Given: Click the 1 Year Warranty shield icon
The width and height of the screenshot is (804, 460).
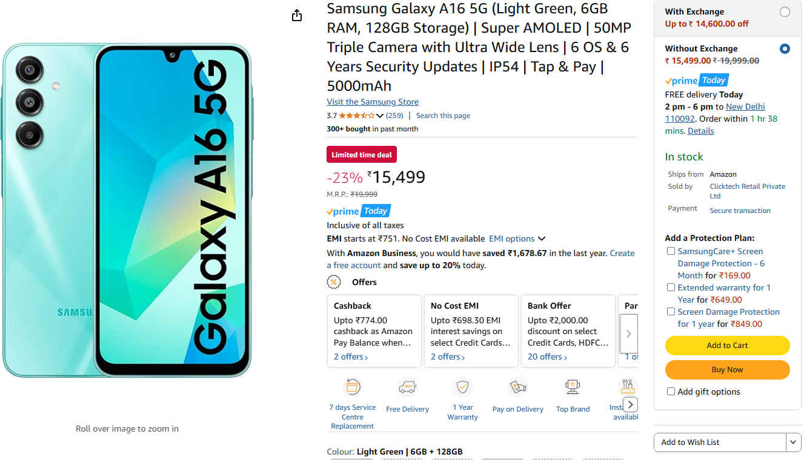Looking at the screenshot, I should click(462, 387).
